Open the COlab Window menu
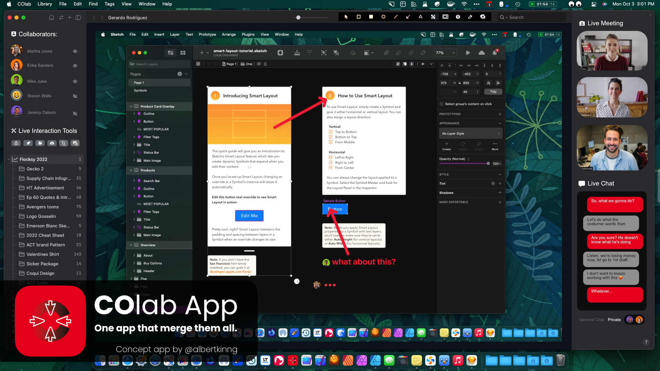 147,4
